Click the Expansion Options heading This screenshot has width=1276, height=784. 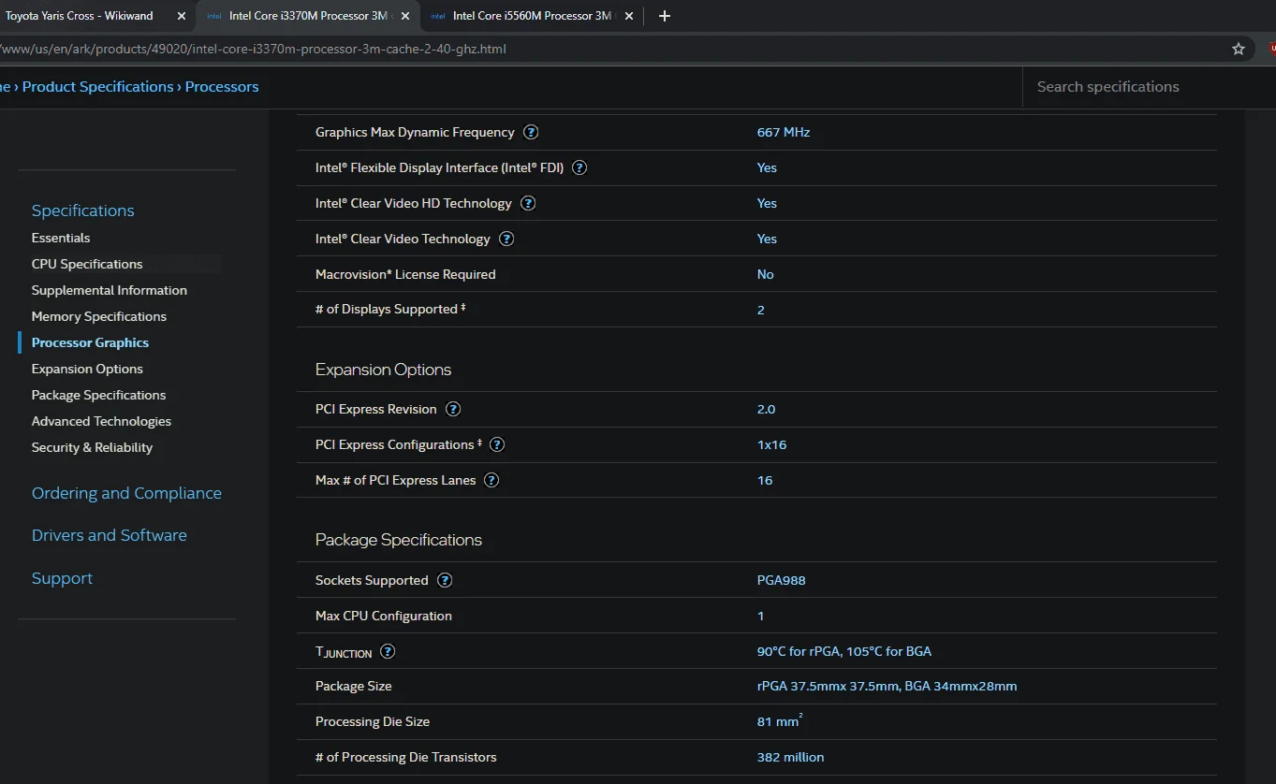(383, 370)
